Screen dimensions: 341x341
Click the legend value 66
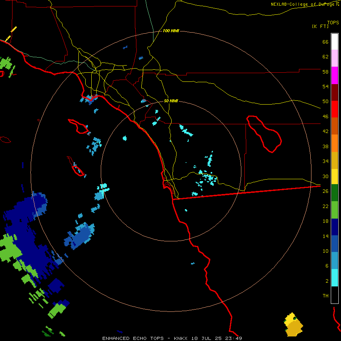325,42
